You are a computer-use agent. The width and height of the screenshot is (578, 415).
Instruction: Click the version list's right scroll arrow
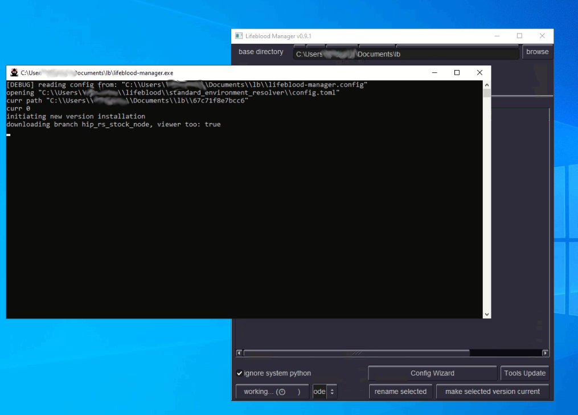pos(546,353)
